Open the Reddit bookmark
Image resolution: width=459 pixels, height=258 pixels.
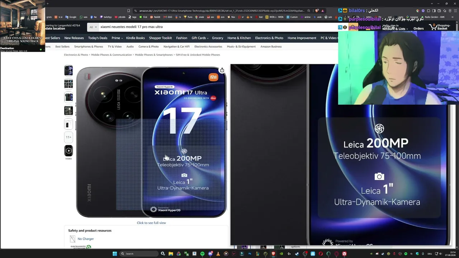(x=156, y=17)
